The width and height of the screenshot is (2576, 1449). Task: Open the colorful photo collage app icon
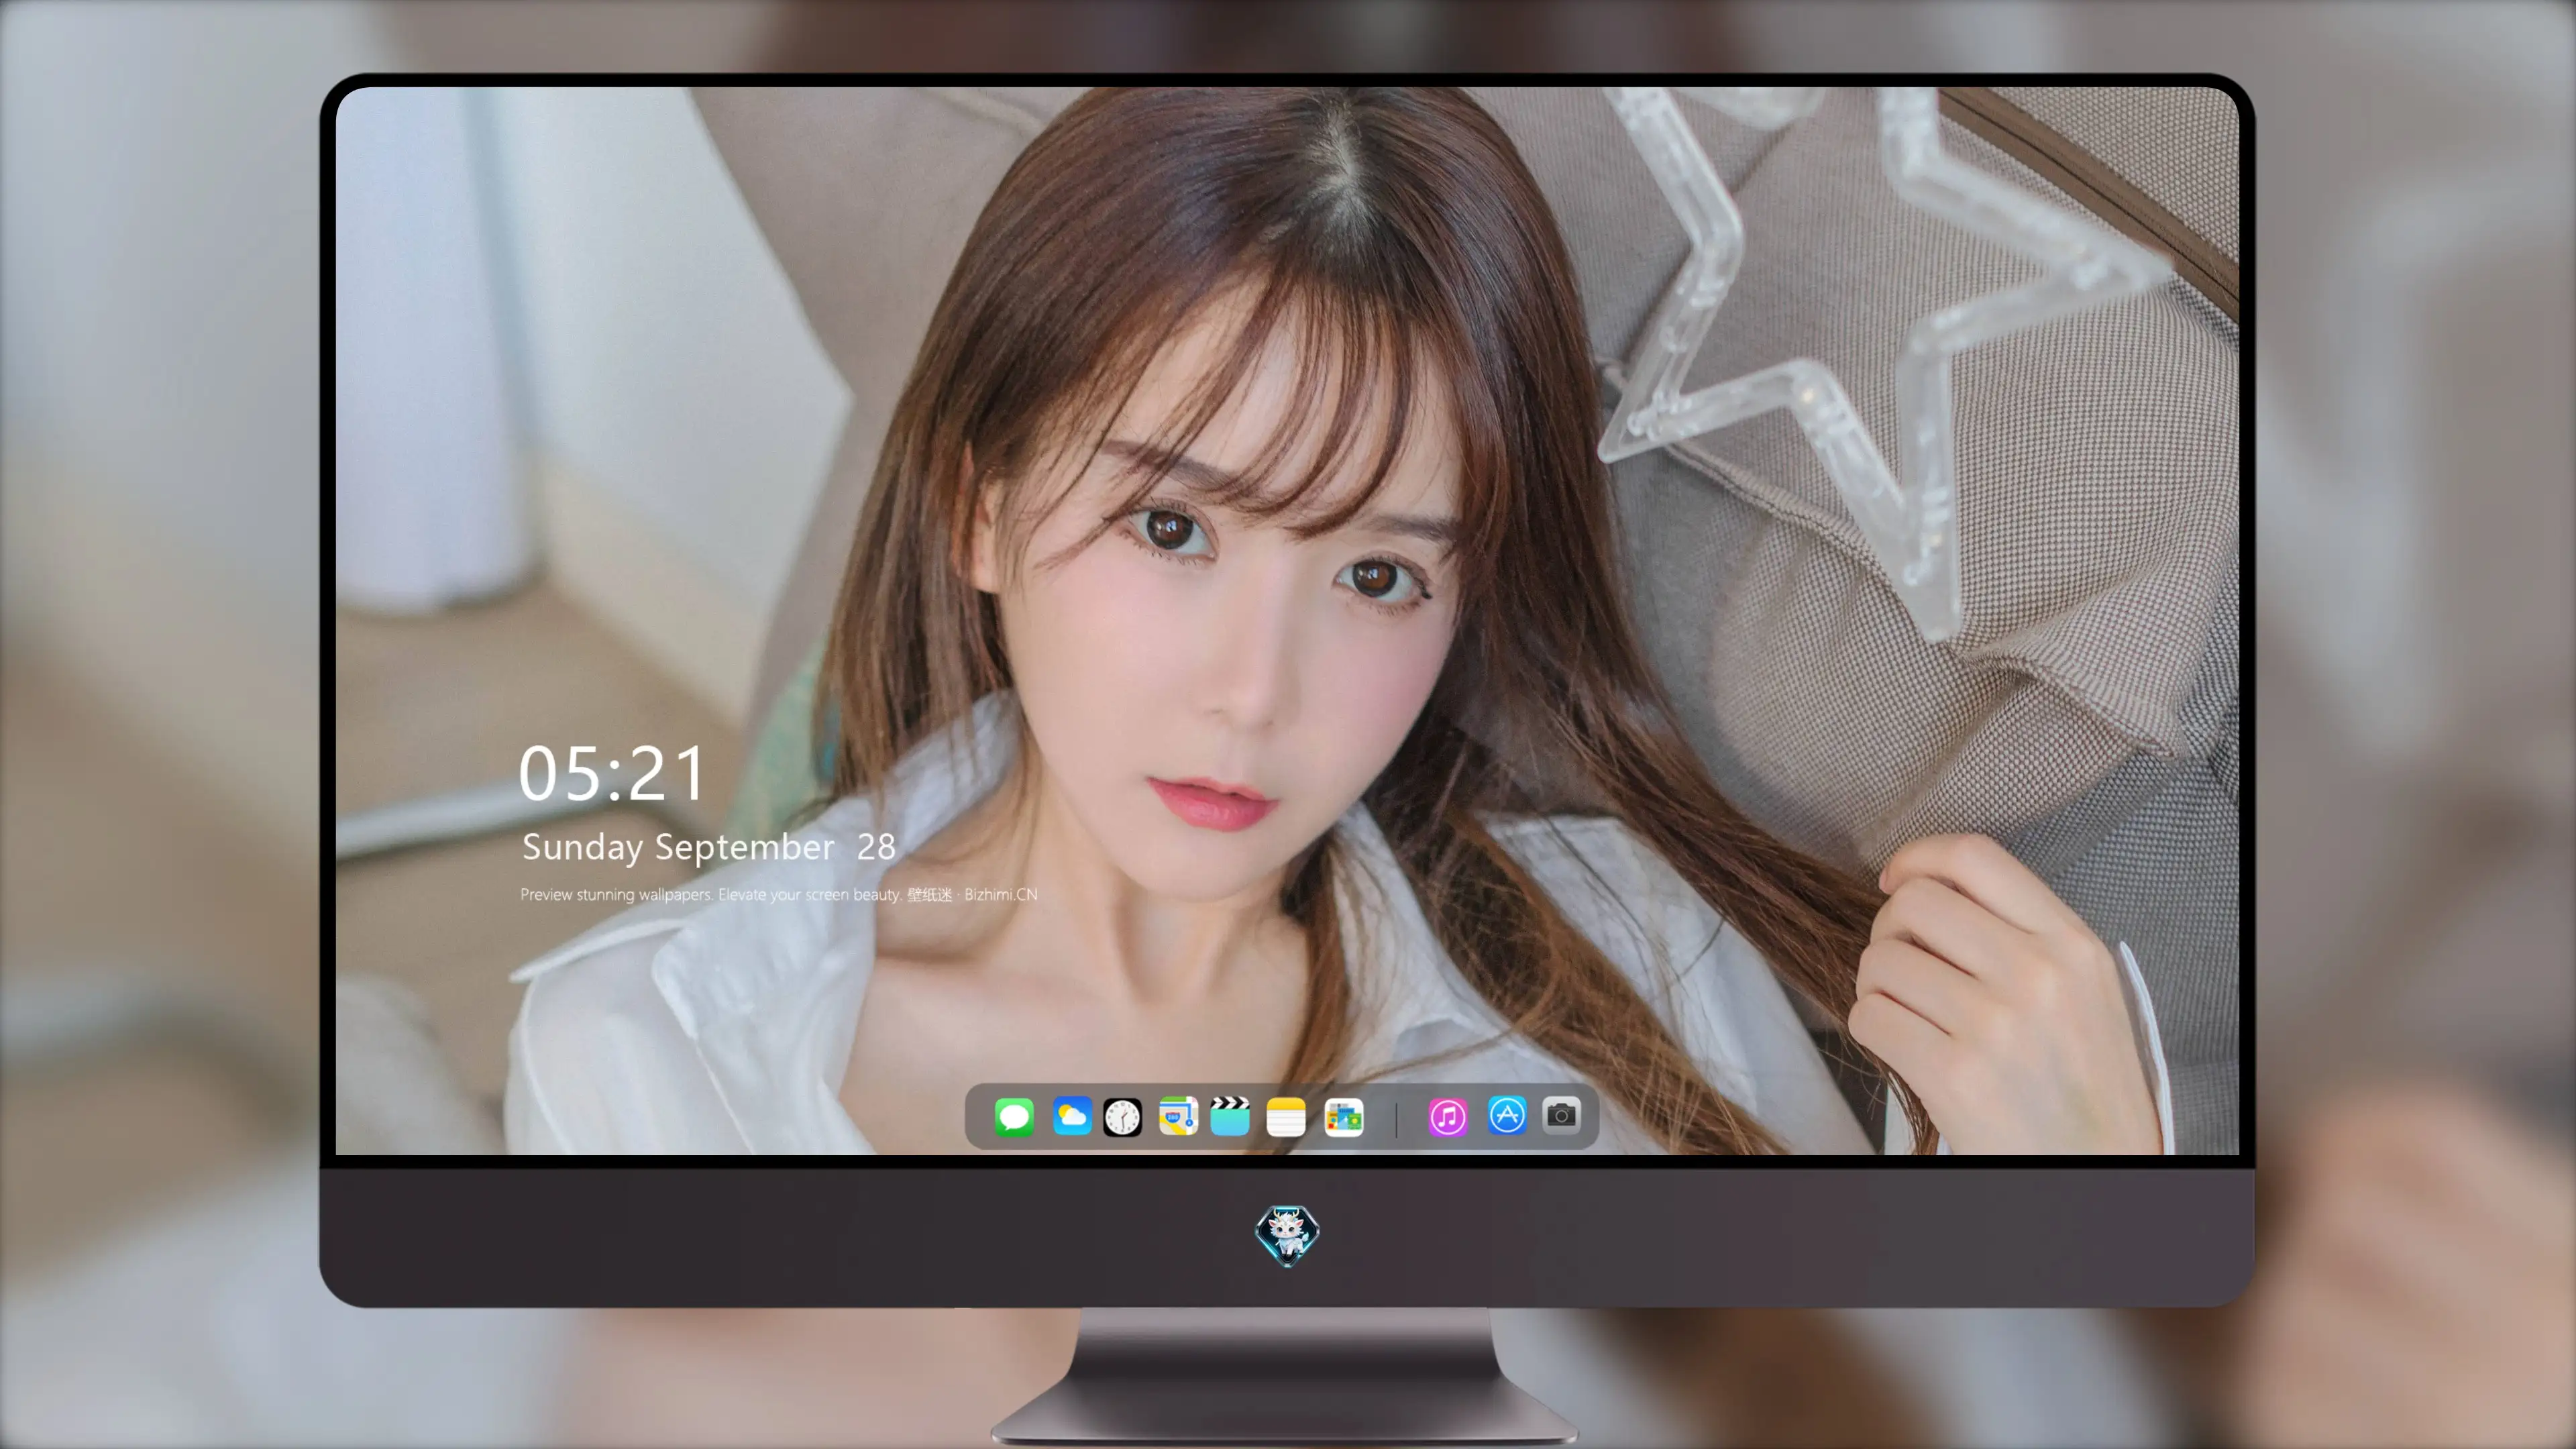pos(1344,1117)
